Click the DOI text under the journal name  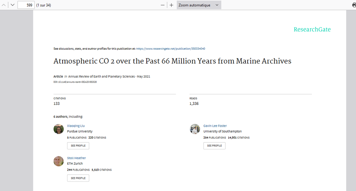pyautogui.click(x=75, y=82)
